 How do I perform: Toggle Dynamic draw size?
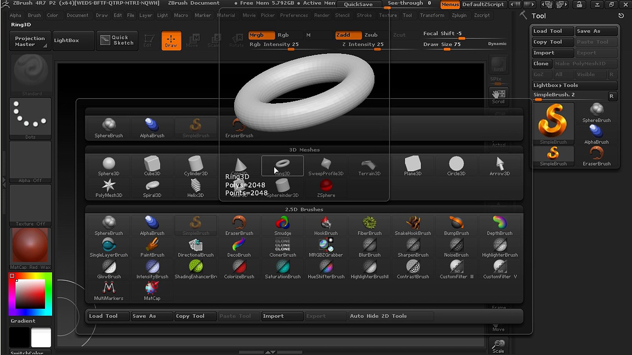click(x=497, y=44)
